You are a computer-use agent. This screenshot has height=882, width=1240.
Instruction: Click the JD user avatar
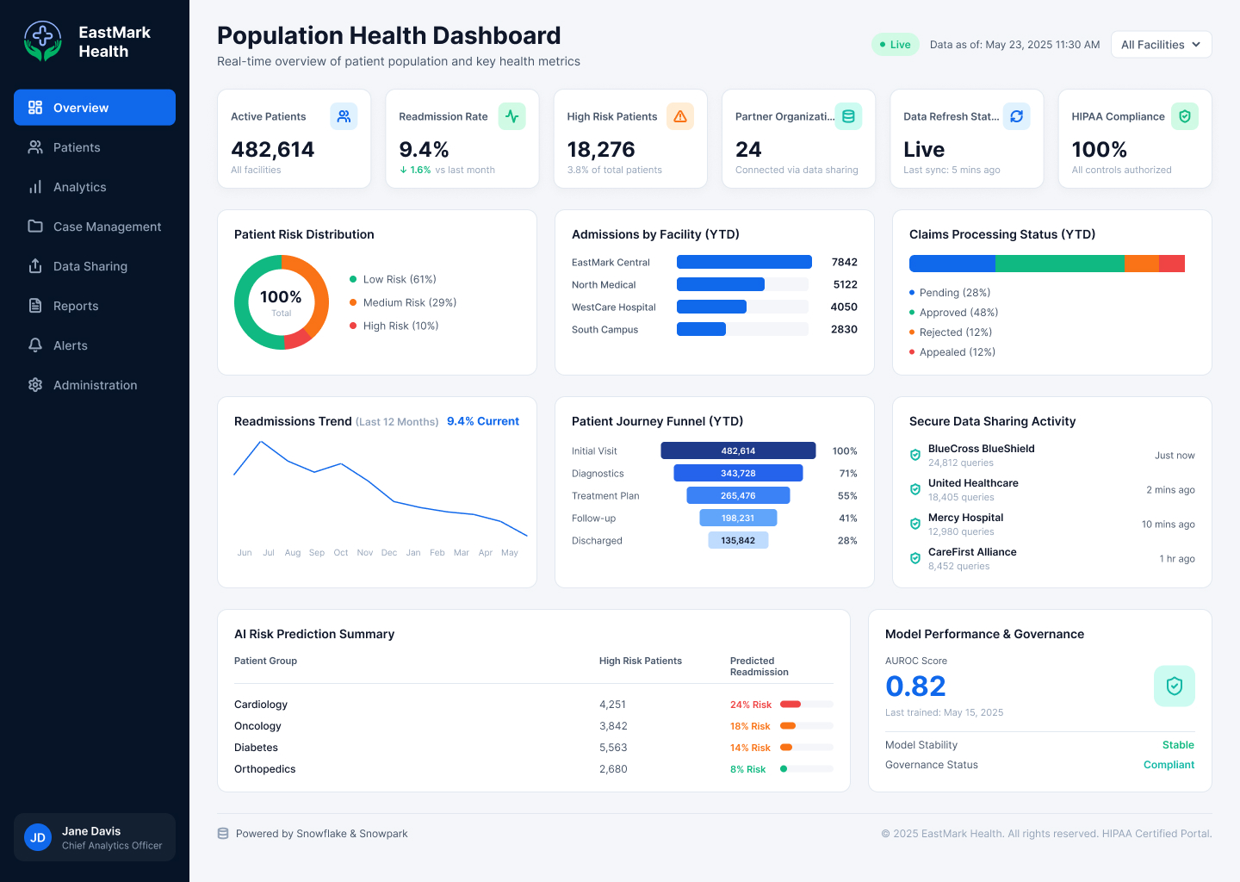pos(38,837)
